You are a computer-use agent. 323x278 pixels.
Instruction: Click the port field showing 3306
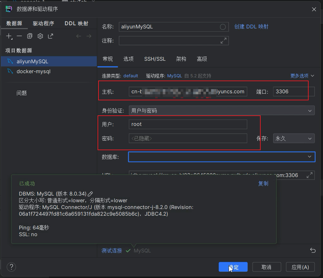tap(294, 92)
